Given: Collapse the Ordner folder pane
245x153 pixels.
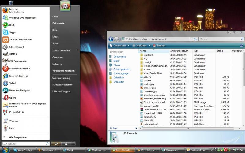Looking at the screenshot, I should click(x=135, y=128).
